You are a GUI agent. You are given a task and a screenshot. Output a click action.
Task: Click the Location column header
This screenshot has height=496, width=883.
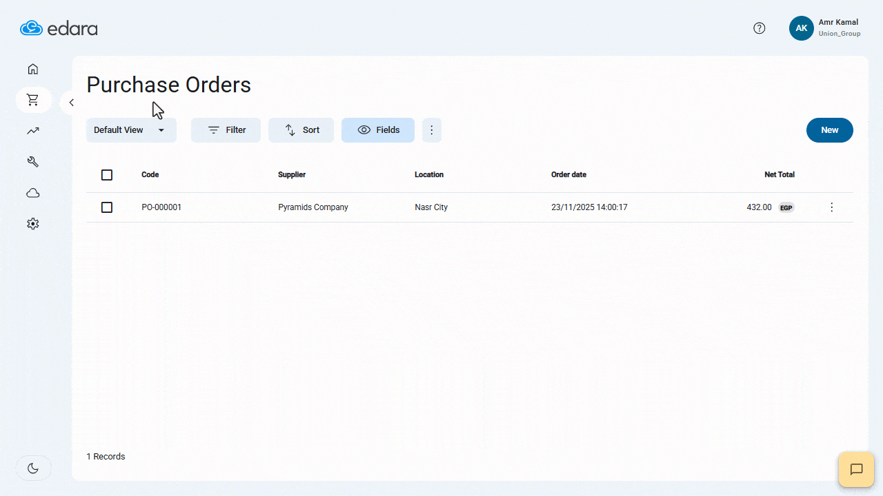pos(429,175)
